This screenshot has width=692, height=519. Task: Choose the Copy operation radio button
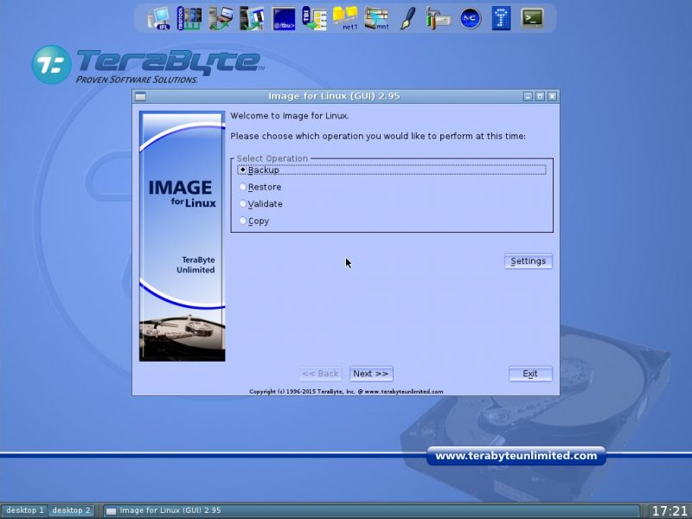[x=243, y=221]
